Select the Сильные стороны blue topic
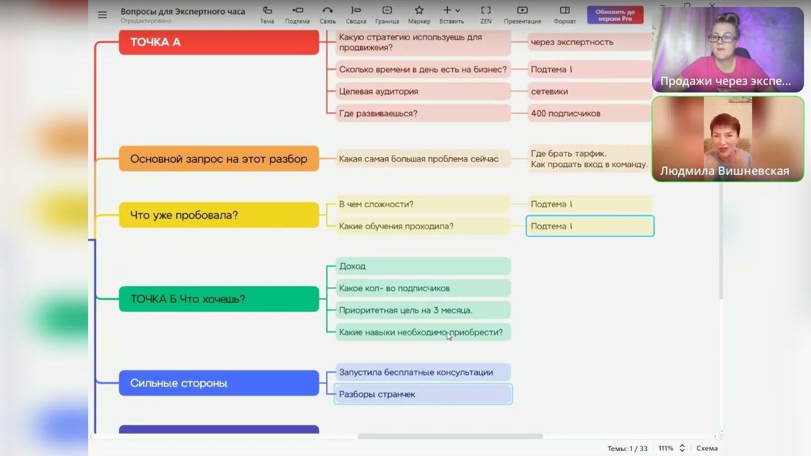The image size is (811, 456). [219, 383]
